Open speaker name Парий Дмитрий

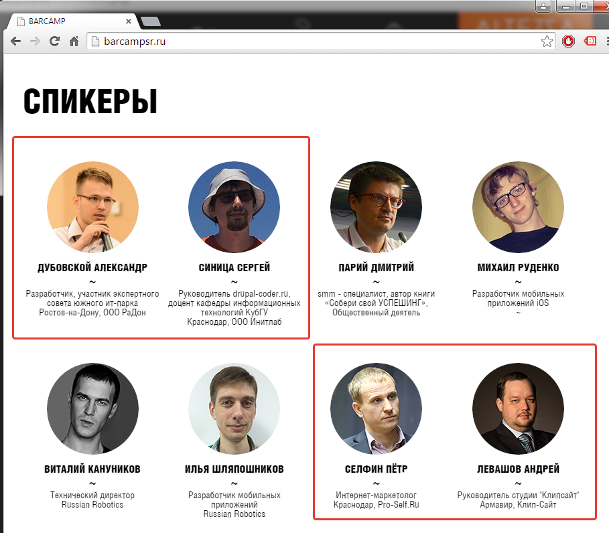point(376,267)
